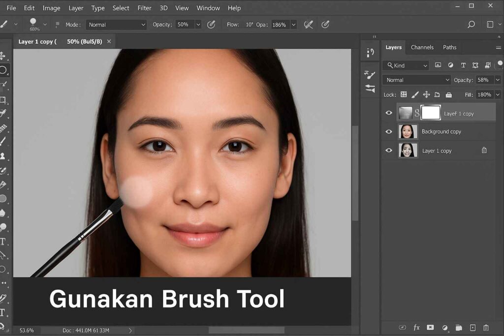This screenshot has width=504, height=336.
Task: Create new adjustment layer icon
Action: 445,328
